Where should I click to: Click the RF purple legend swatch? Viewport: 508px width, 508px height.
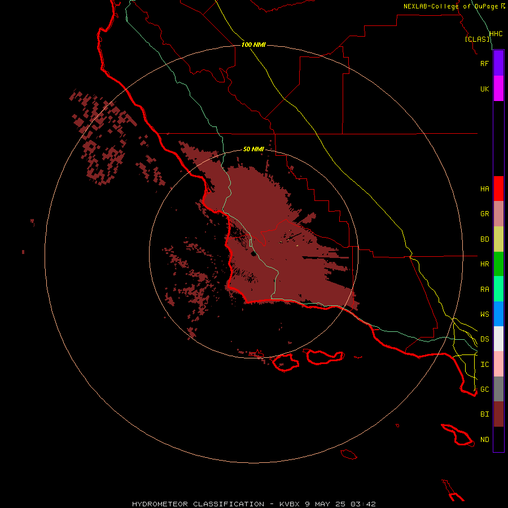[498, 63]
